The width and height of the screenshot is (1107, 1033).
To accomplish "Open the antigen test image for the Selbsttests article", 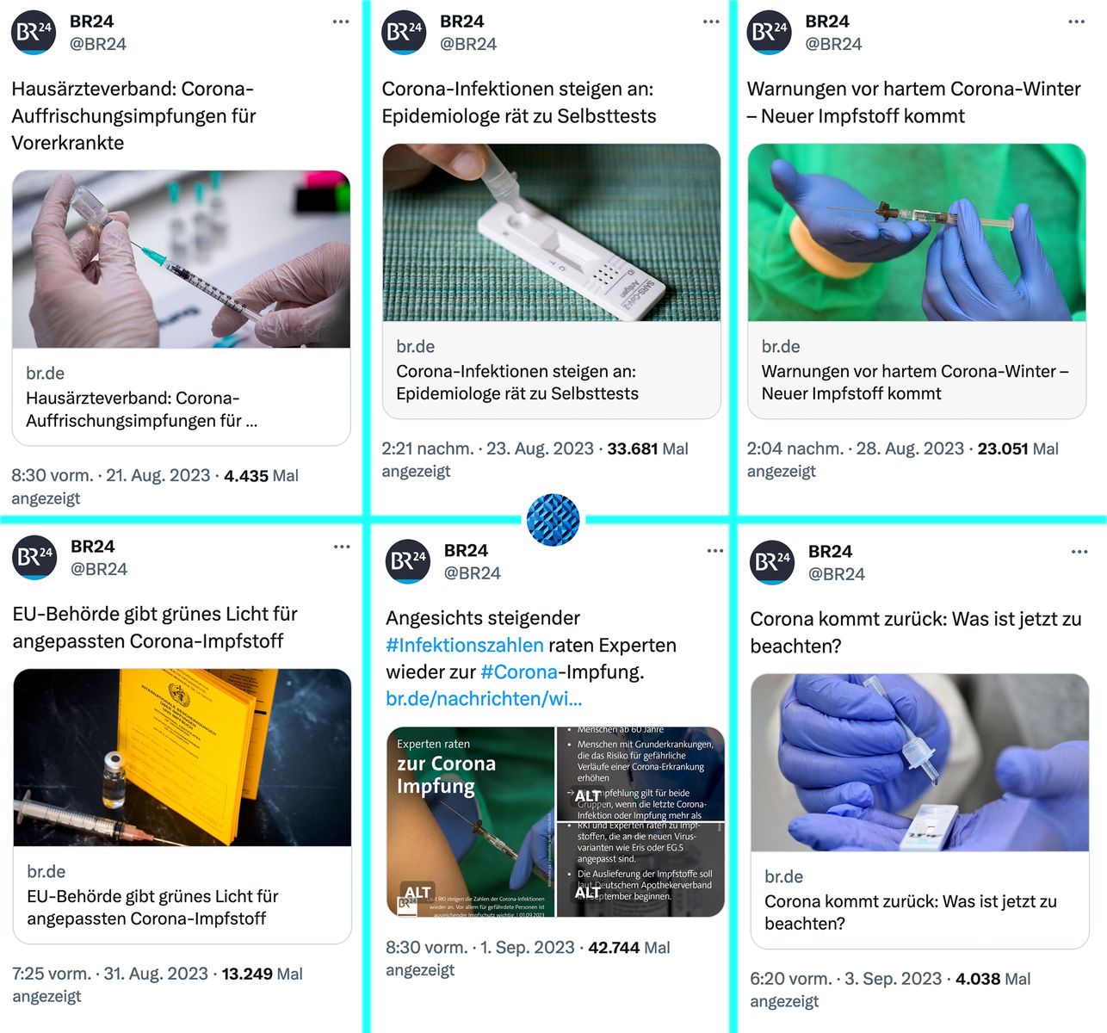I will (551, 232).
